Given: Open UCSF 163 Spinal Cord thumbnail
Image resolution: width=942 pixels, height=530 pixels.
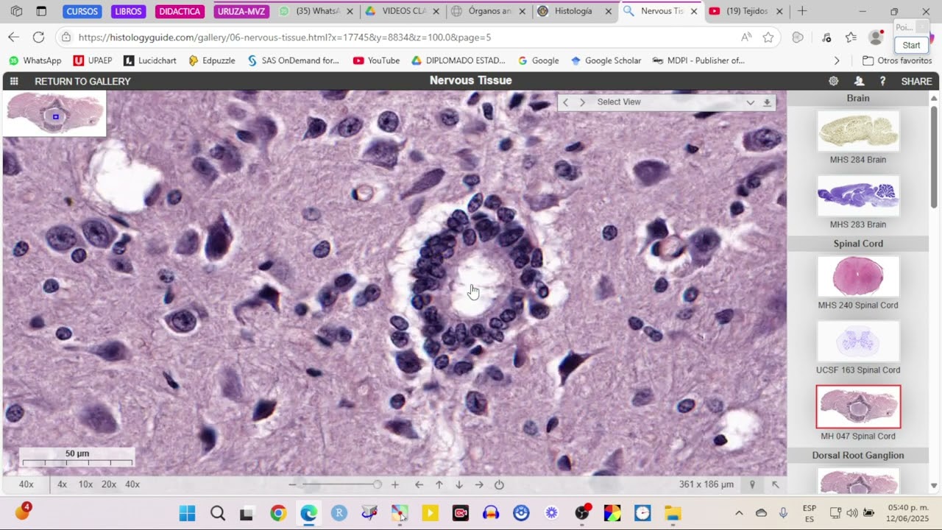Looking at the screenshot, I should pos(858,342).
